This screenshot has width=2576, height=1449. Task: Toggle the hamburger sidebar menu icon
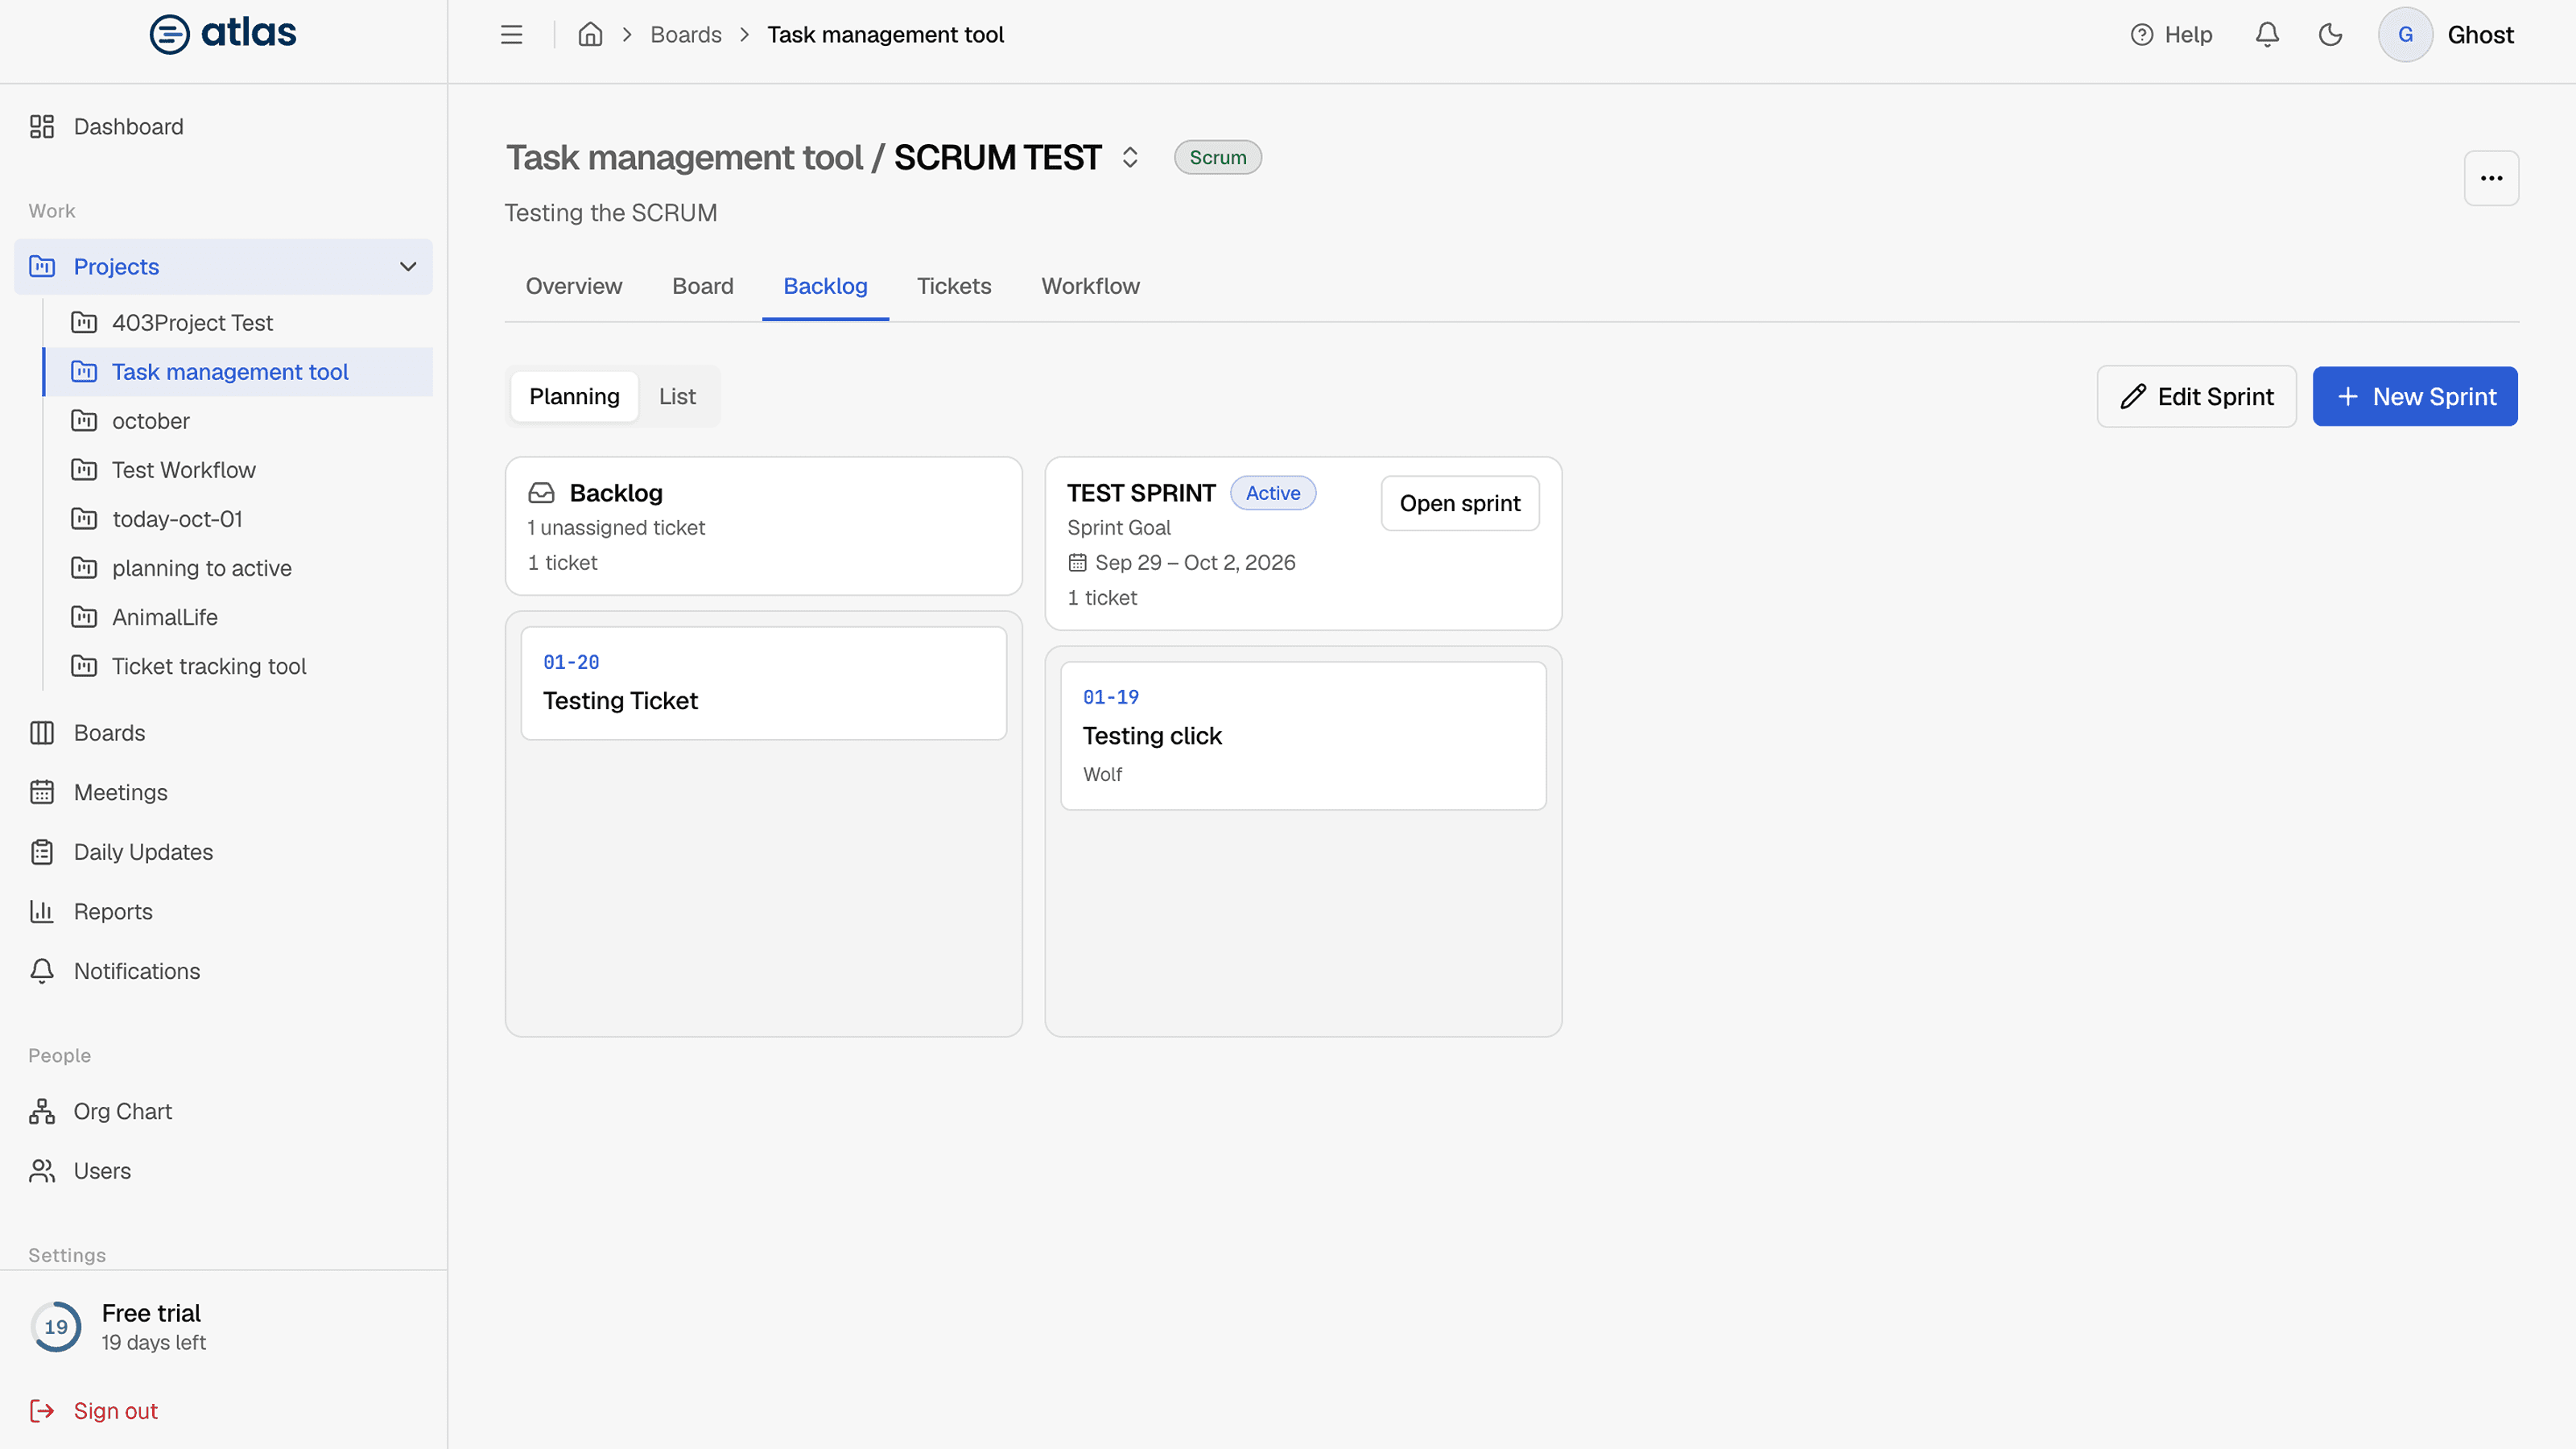pos(511,35)
